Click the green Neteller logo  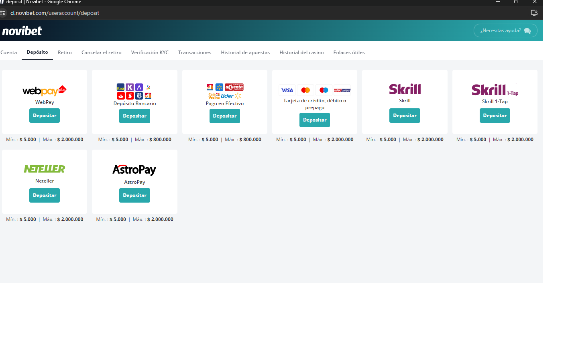pos(45,169)
